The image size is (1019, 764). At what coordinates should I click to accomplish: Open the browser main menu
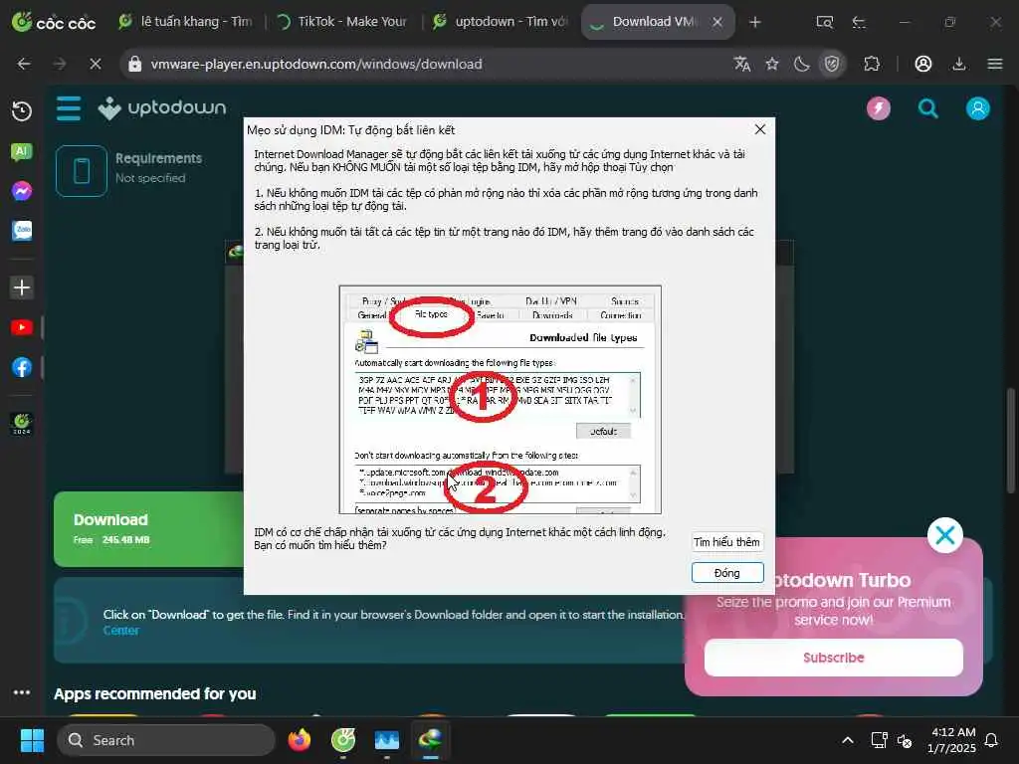994,64
